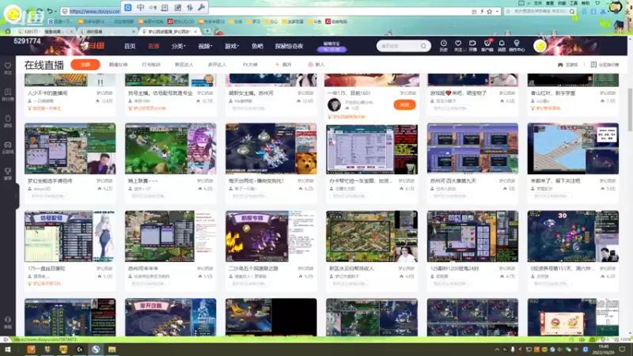Select the 颜值女神 filter tab
The height and width of the screenshot is (356, 633).
(118, 65)
